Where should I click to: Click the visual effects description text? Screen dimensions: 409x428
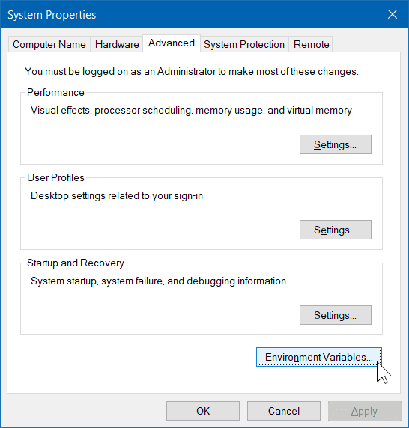[191, 111]
